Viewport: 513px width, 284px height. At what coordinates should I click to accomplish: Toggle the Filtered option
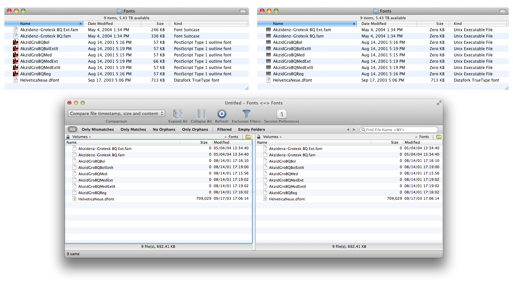224,129
